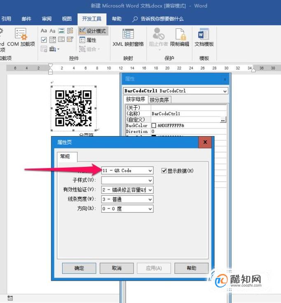Click 限制编辑 icon
Viewport: 281px width, 303px height.
[180, 38]
